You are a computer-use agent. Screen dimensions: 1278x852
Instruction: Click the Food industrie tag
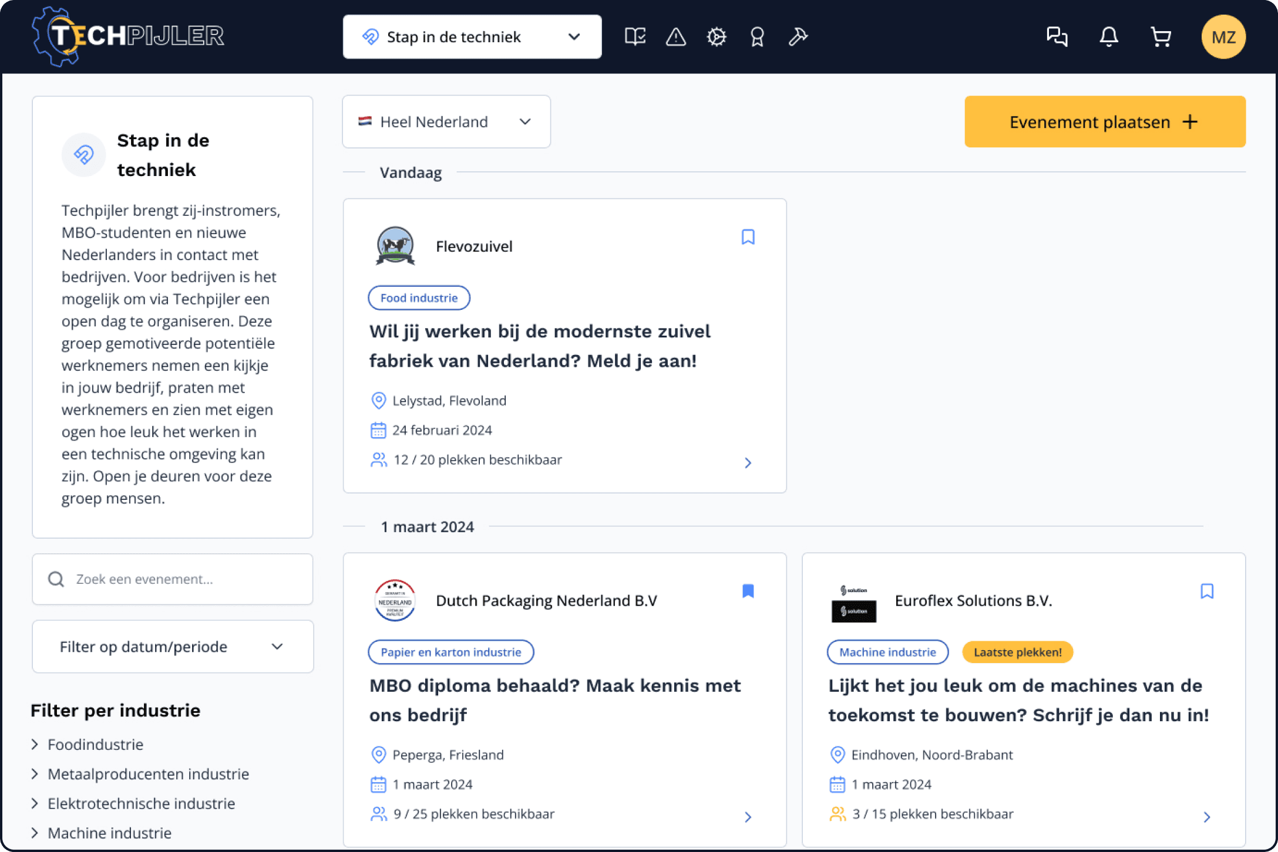coord(419,297)
